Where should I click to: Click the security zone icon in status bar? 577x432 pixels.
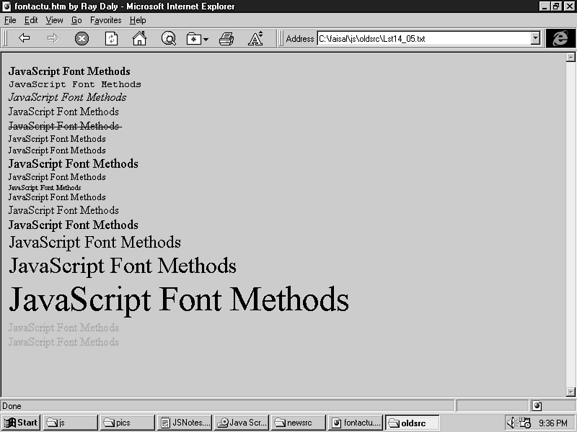click(x=537, y=406)
